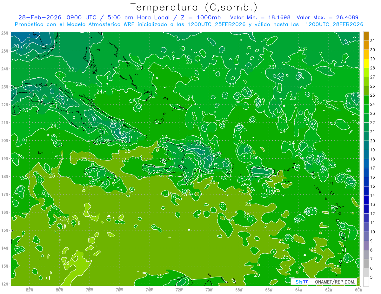Click the 17N latitude axis label
The image size is (381, 294).
click(4, 194)
